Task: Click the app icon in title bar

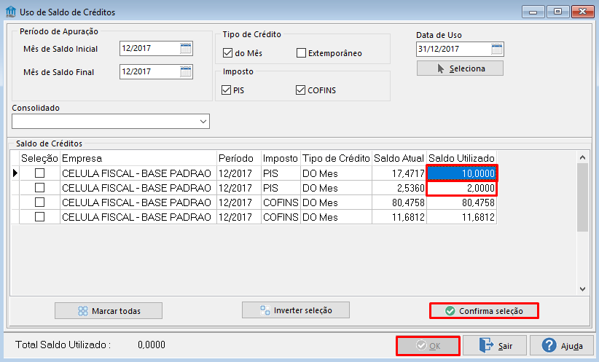Action: point(11,12)
